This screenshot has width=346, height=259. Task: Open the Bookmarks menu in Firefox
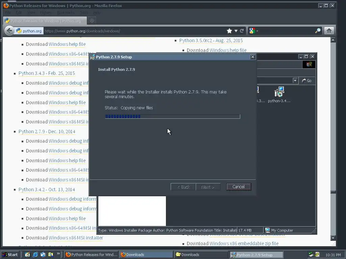tap(66, 12)
